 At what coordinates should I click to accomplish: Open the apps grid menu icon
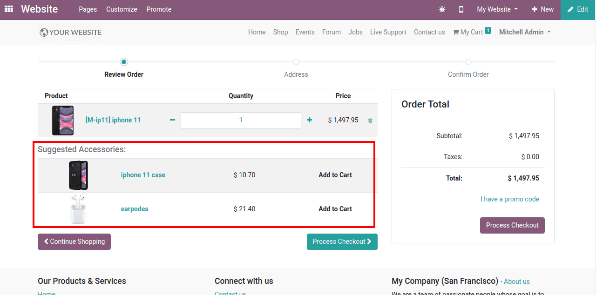coord(8,9)
